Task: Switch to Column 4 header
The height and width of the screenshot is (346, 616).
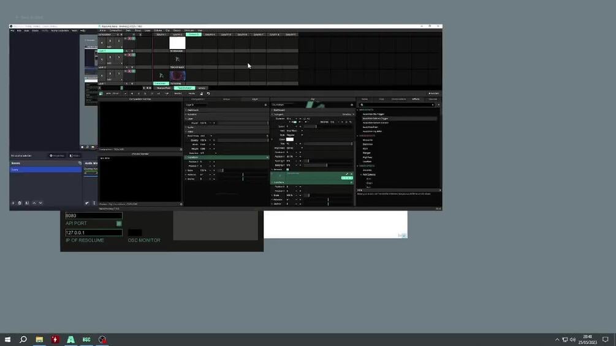Action: [x=210, y=34]
